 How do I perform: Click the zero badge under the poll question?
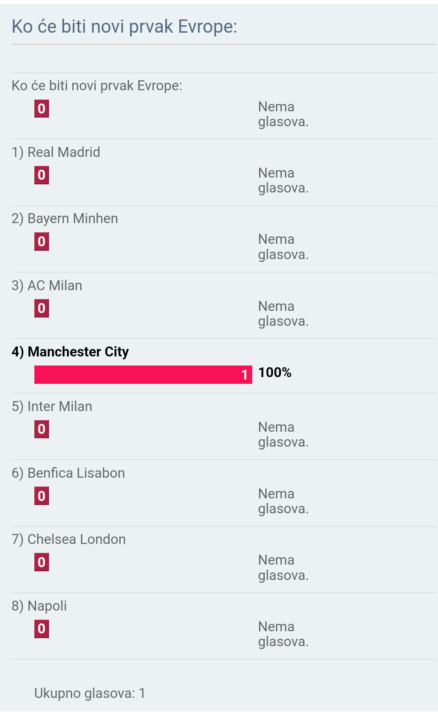(42, 109)
